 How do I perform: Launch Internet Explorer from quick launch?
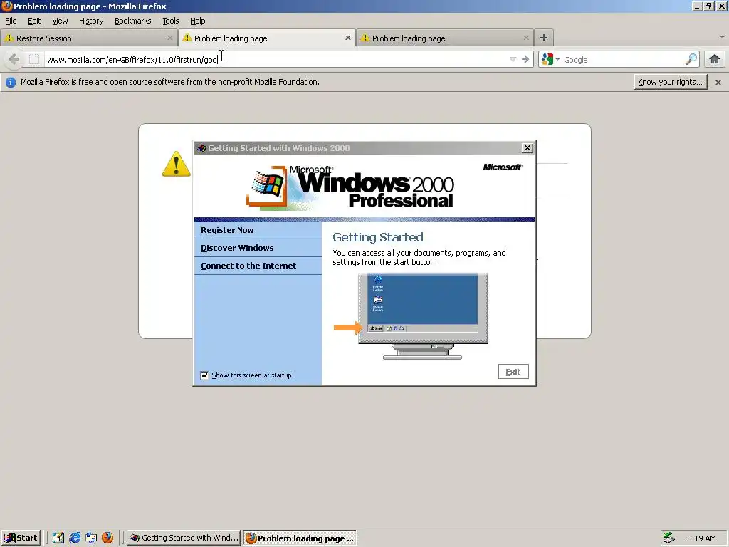click(x=74, y=538)
